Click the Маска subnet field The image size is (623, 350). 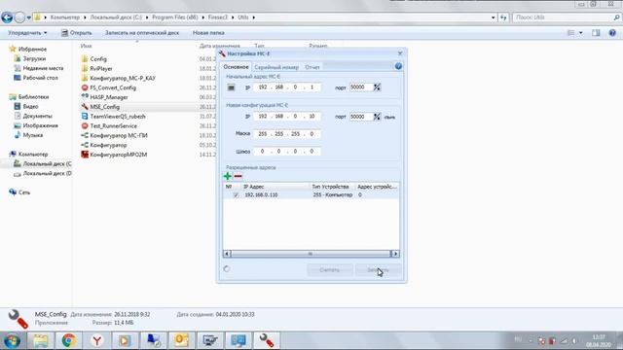(x=287, y=134)
